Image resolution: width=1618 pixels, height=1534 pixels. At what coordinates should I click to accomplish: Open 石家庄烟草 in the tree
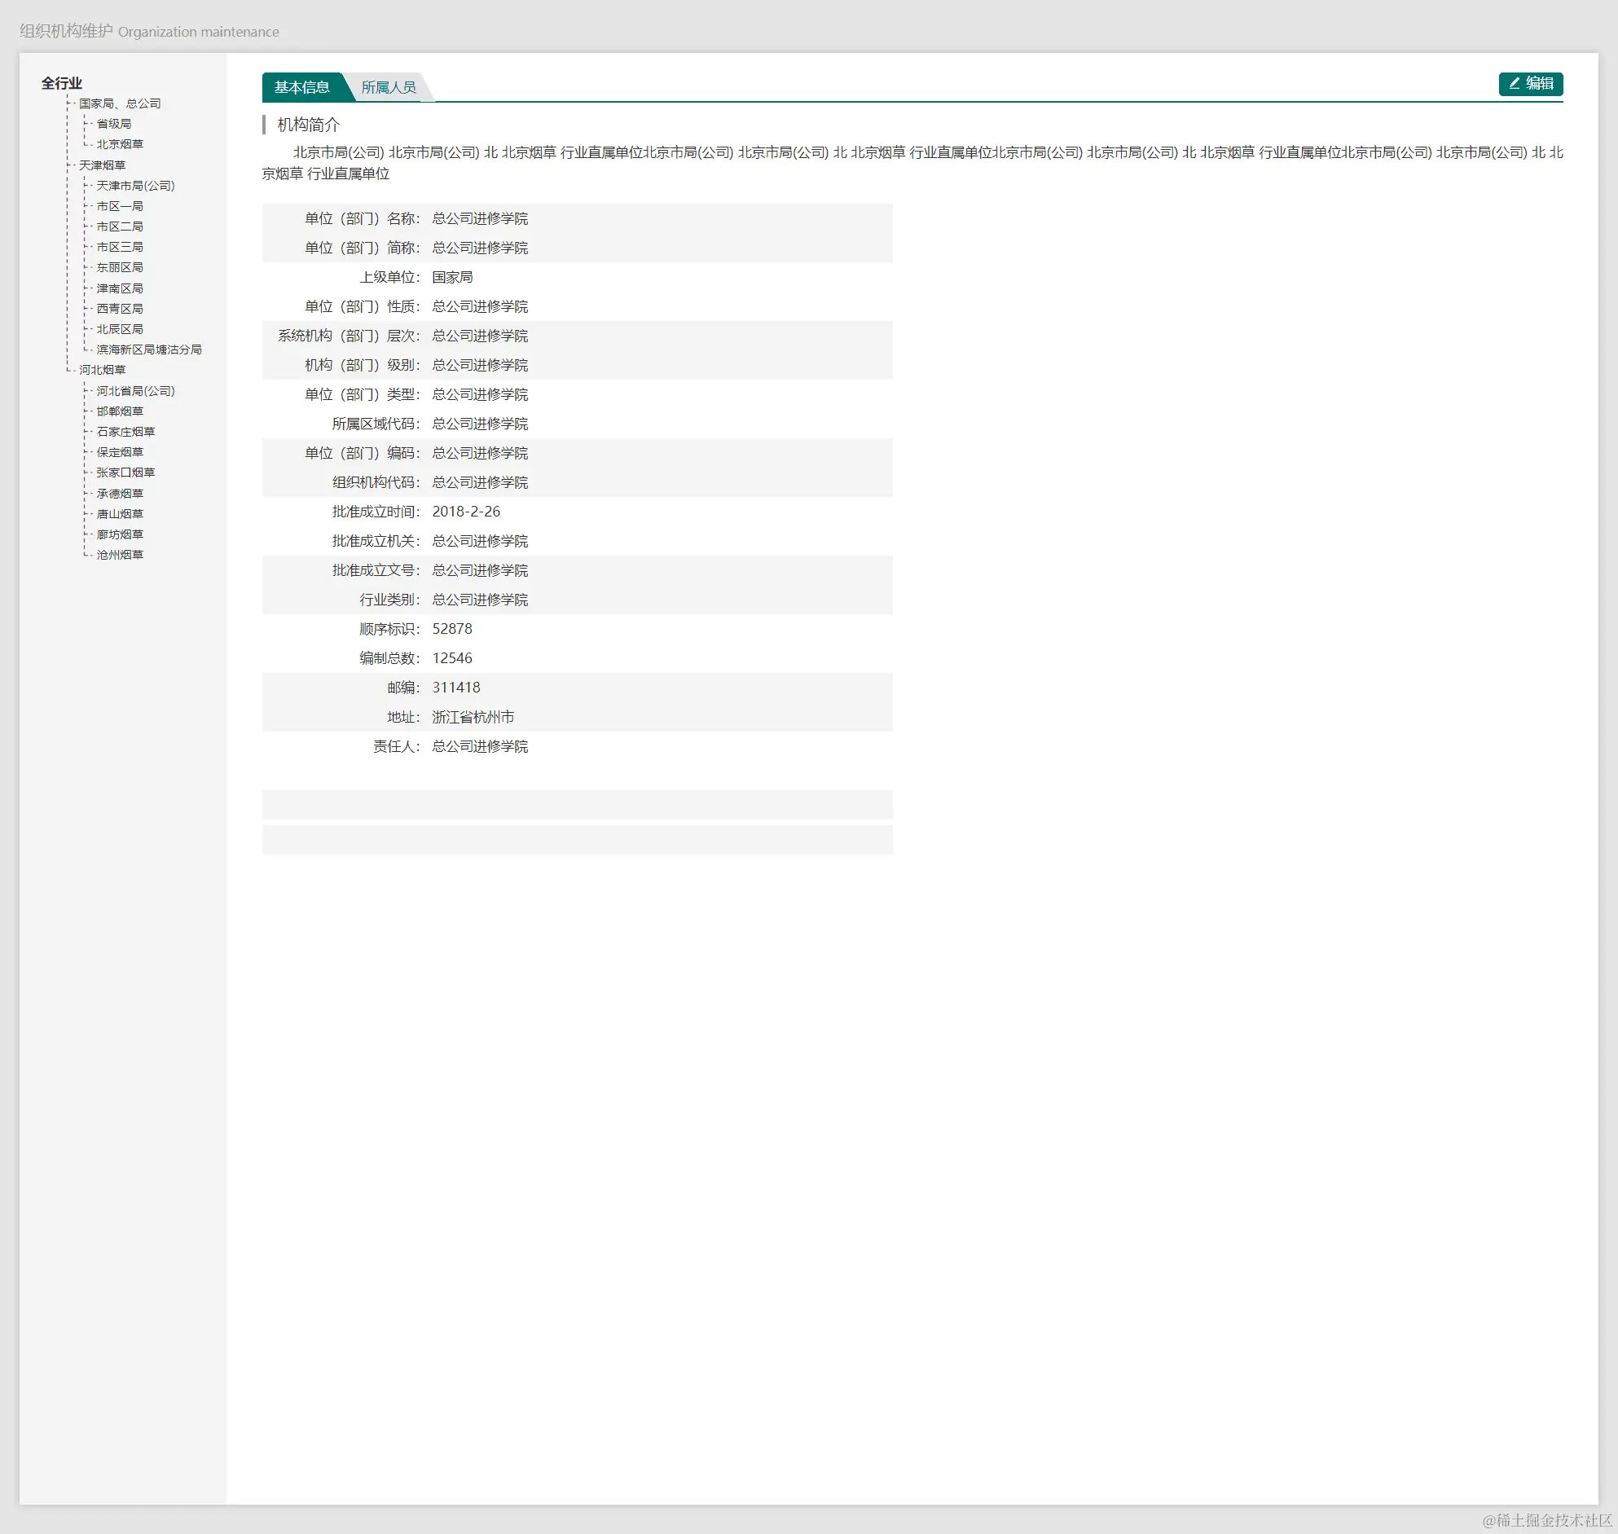click(x=125, y=433)
